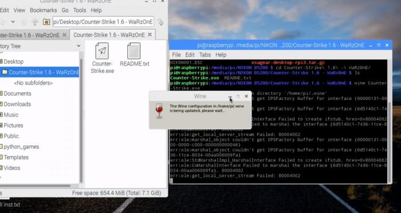Click the Wine configuration update message
The image size is (401, 213).
(x=207, y=109)
